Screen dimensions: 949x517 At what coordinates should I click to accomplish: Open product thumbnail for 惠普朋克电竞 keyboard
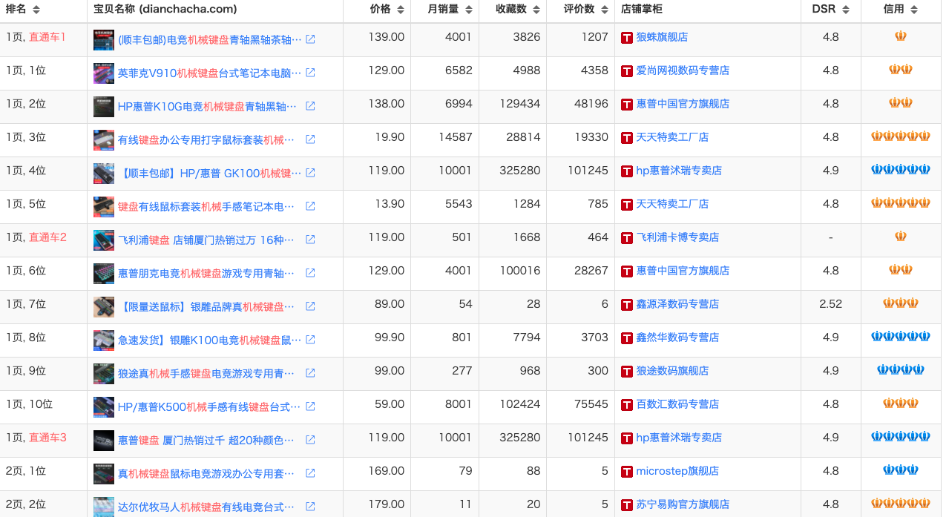click(x=104, y=273)
